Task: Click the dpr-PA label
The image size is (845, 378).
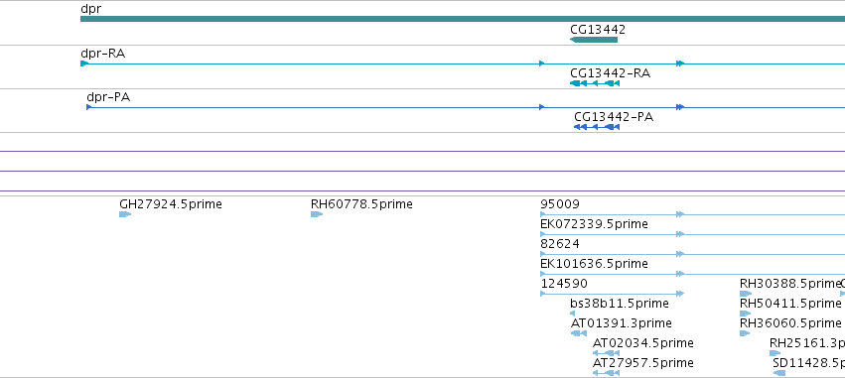Action: 108,97
